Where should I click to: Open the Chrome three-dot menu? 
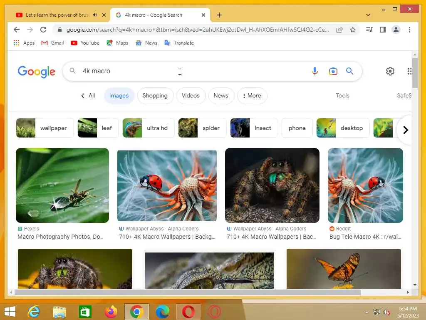pos(409,30)
